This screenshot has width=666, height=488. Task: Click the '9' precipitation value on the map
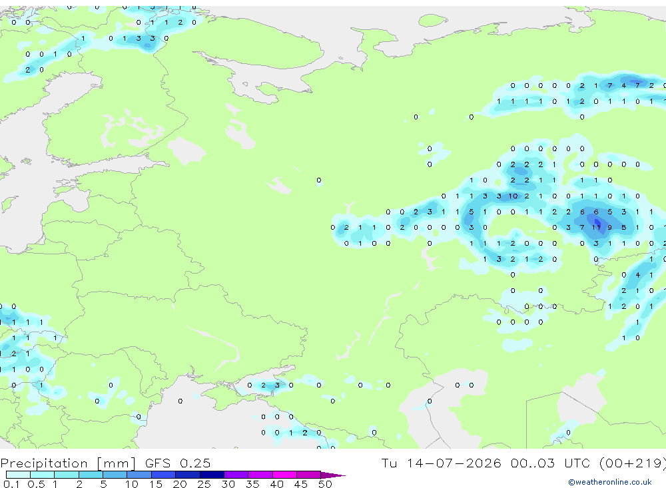coord(610,228)
